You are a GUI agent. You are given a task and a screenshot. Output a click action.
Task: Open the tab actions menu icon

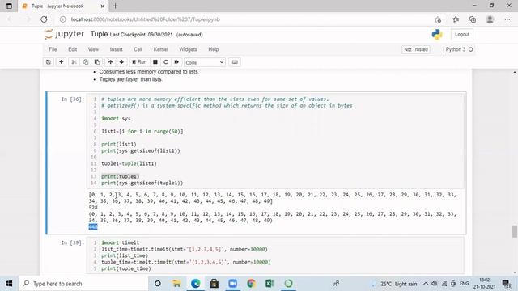pos(9,6)
